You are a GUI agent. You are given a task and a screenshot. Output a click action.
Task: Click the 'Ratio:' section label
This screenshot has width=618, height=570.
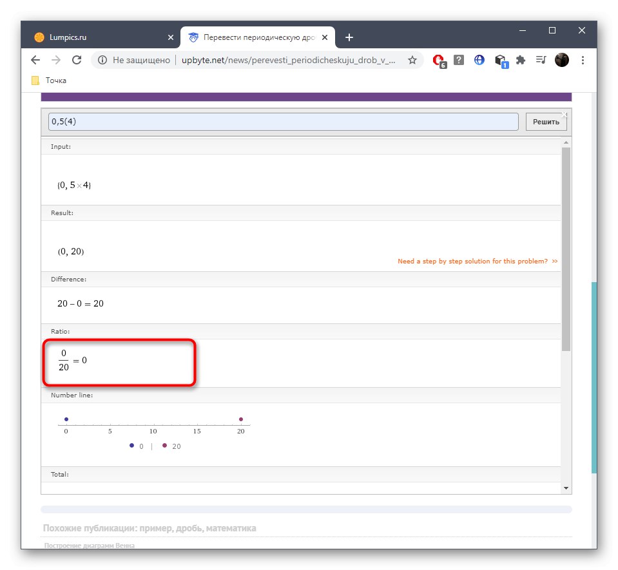click(61, 331)
